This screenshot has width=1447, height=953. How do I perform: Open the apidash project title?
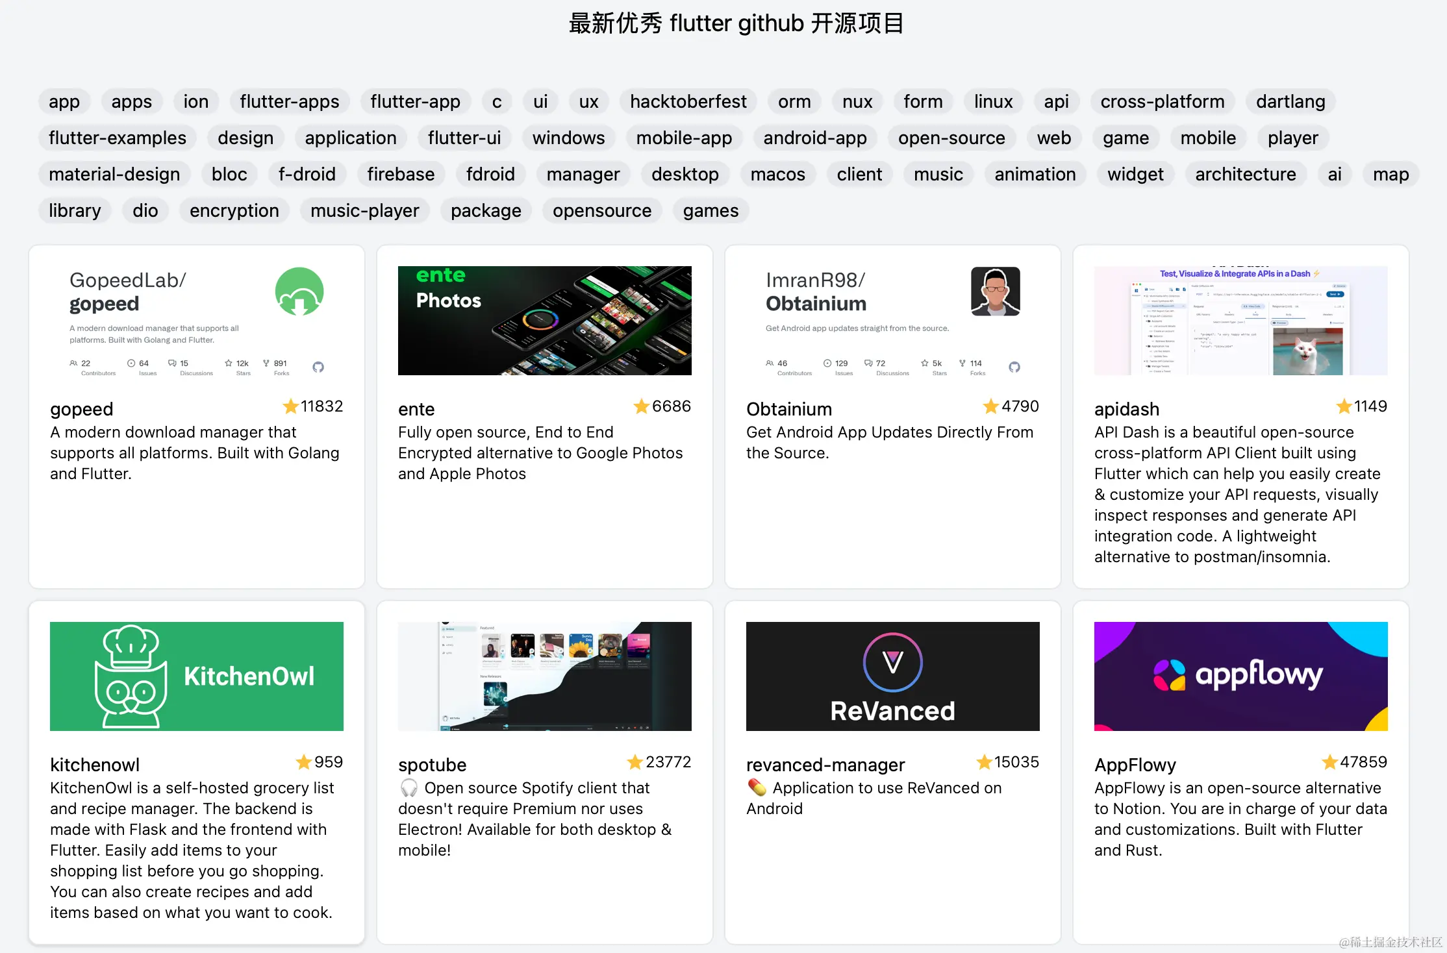point(1126,409)
